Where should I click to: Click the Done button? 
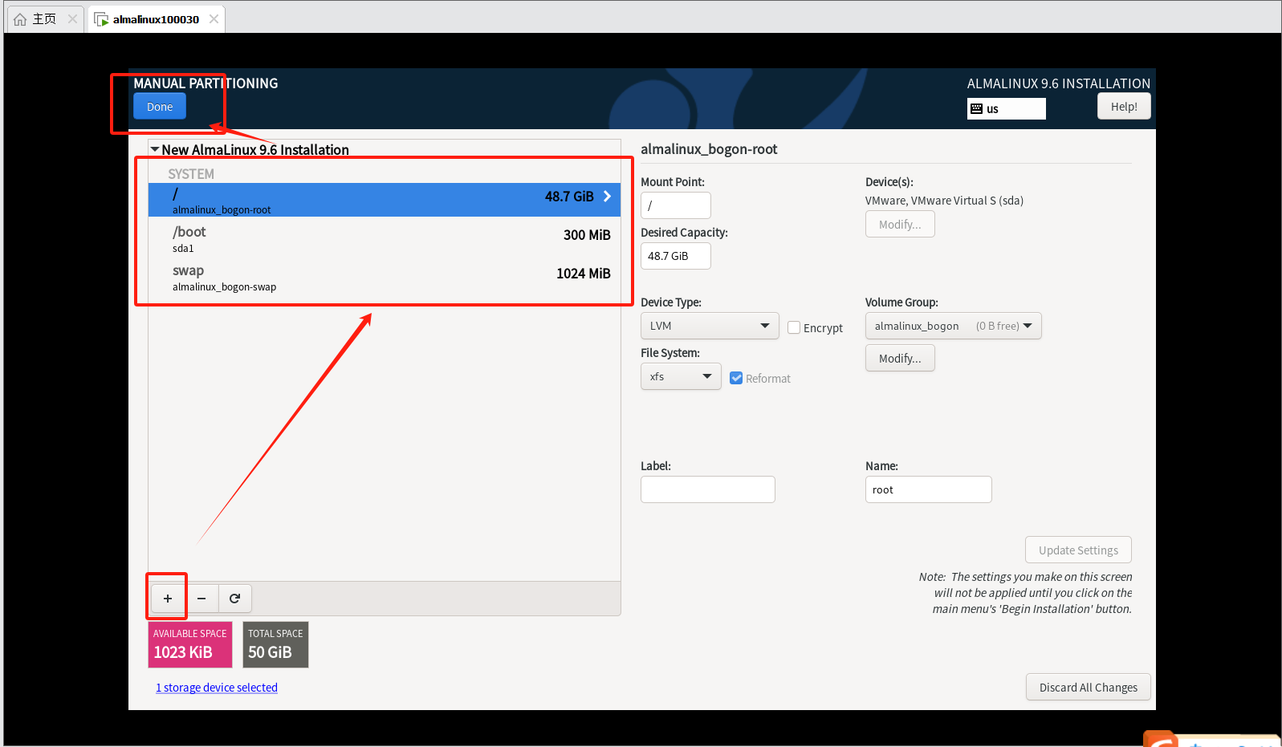click(160, 107)
